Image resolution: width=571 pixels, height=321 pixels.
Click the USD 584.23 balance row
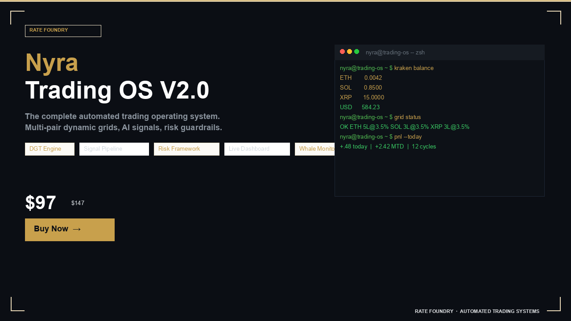coord(360,107)
